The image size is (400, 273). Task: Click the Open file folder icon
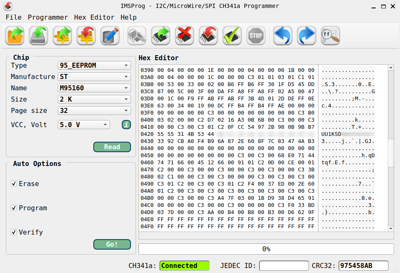point(15,36)
